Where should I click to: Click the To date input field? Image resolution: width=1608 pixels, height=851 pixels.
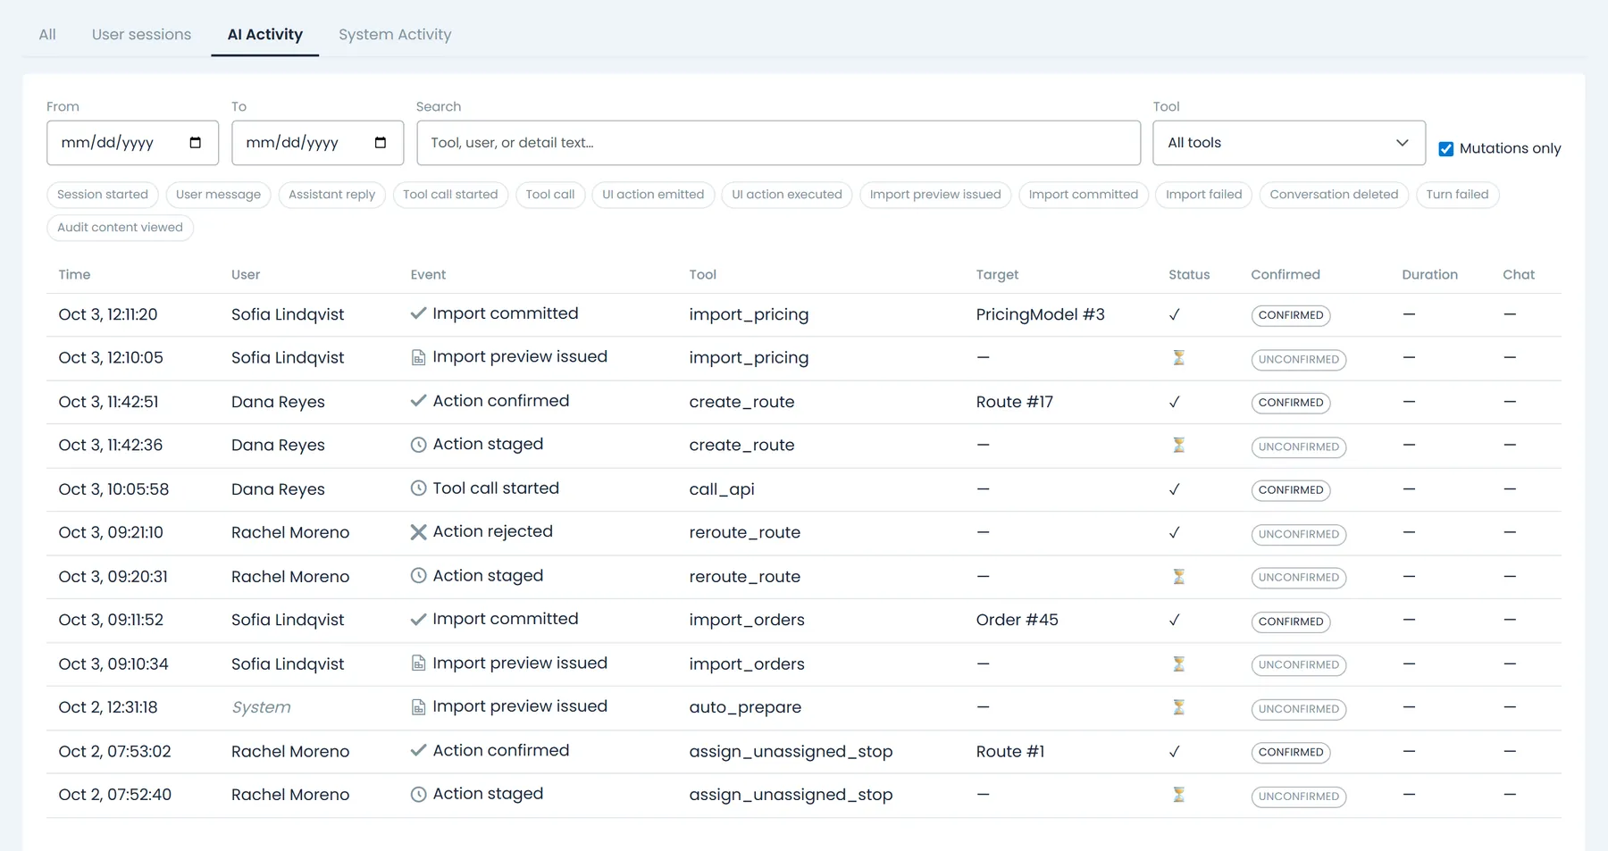[317, 143]
